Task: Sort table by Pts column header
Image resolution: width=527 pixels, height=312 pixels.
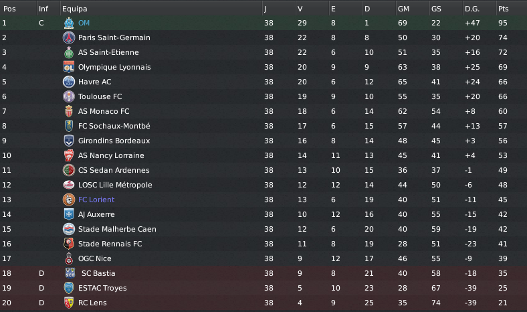Action: [x=503, y=9]
